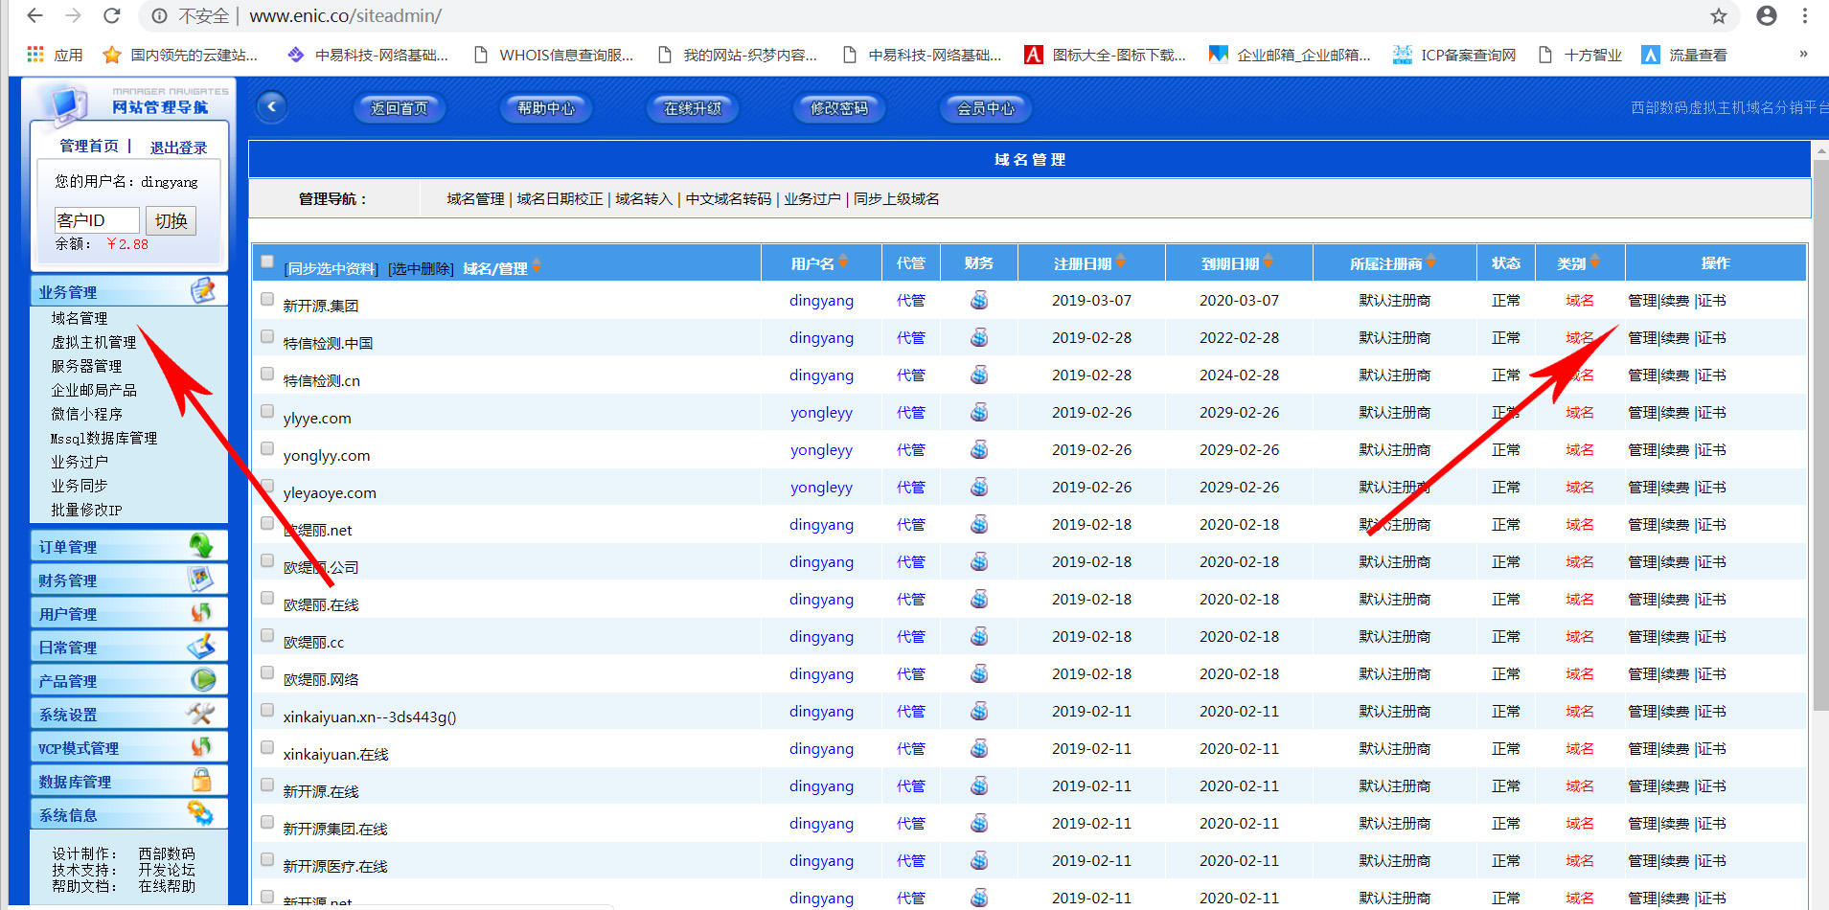This screenshot has width=1829, height=910.
Task: Go to 域名转入 in management navigation
Action: click(x=643, y=199)
